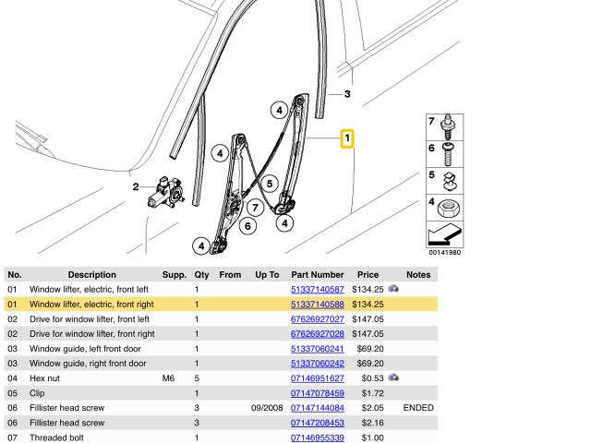Open part number 51337140587 link

pyautogui.click(x=317, y=290)
